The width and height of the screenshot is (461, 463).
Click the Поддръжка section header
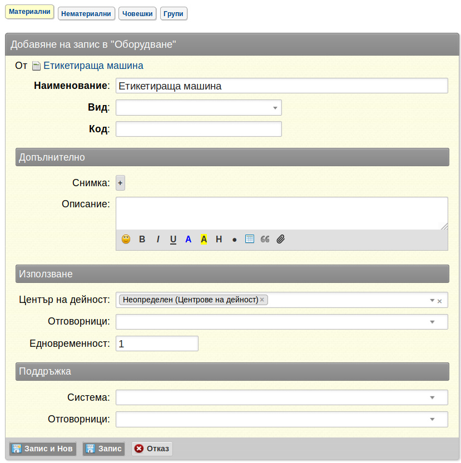232,371
